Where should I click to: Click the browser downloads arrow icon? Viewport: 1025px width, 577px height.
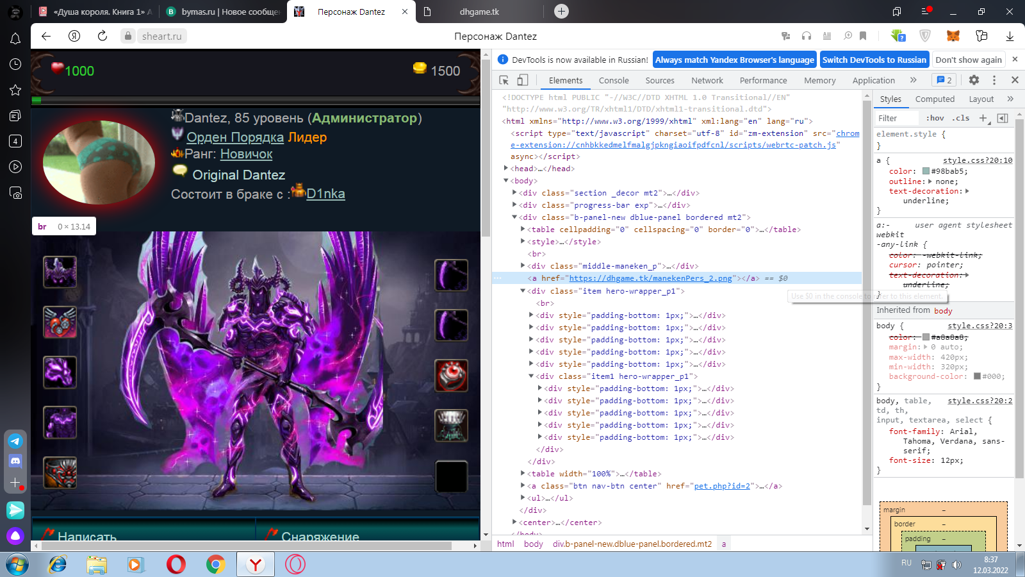[1010, 37]
